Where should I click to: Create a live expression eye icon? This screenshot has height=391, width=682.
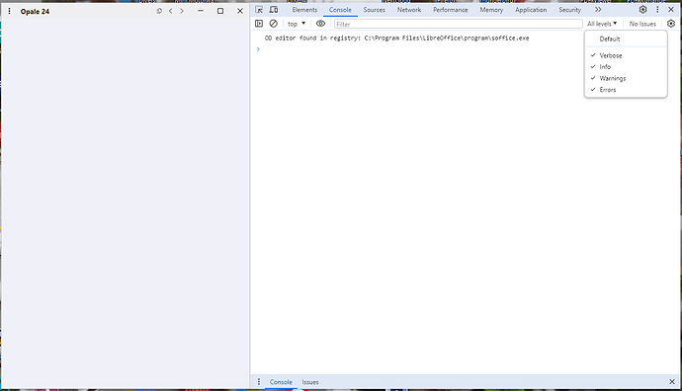click(x=320, y=24)
